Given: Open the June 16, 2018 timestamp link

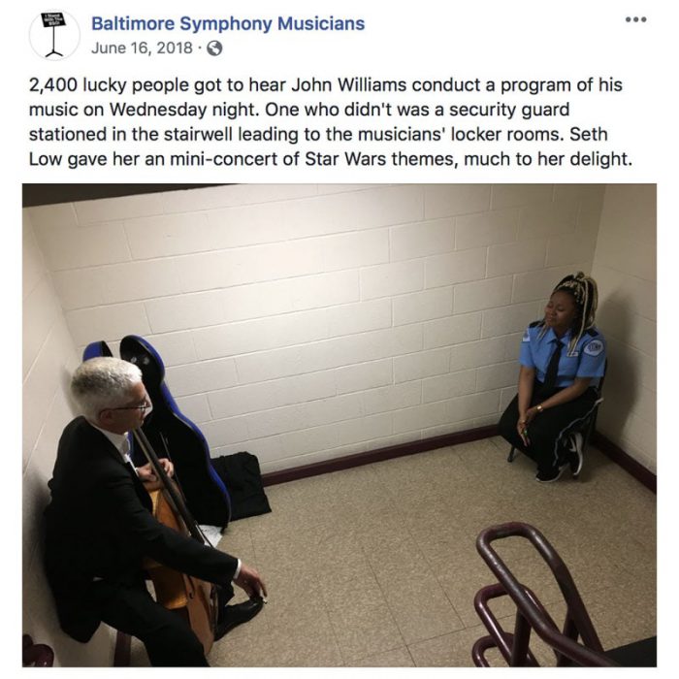Looking at the screenshot, I should 142,48.
